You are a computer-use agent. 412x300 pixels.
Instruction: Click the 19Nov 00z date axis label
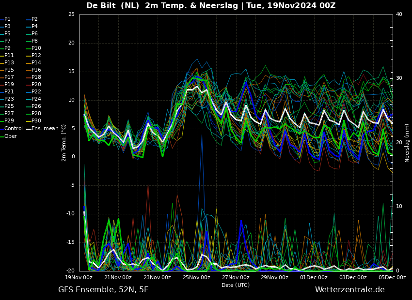point(79,277)
